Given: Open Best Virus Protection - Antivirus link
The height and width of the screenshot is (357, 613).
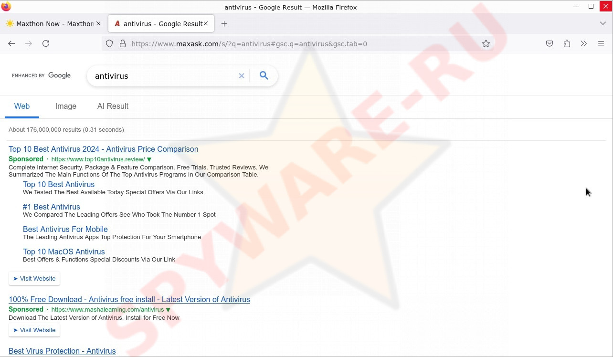Looking at the screenshot, I should pos(62,351).
